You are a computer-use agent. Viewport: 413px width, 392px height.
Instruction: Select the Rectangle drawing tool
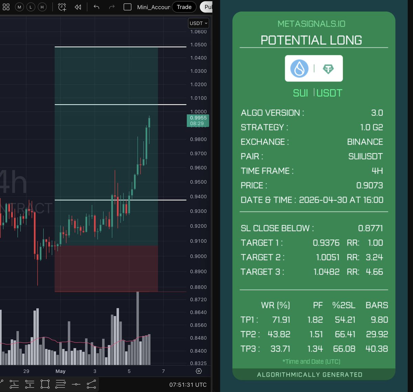click(x=45, y=384)
